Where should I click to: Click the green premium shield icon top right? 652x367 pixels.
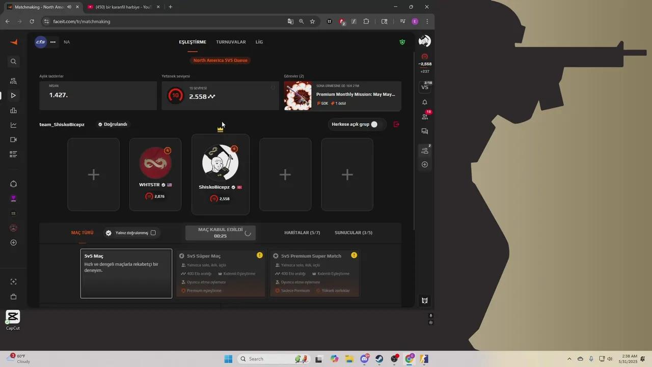tap(402, 42)
